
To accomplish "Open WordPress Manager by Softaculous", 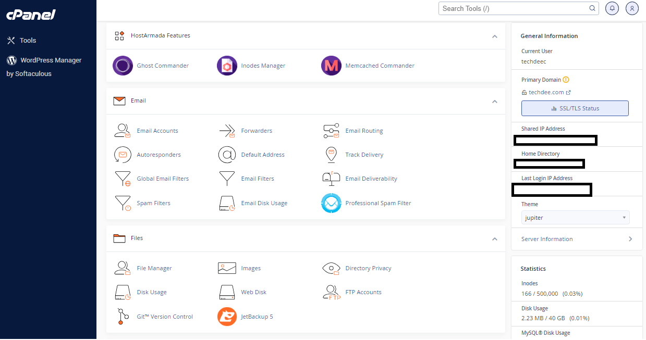I will point(44,67).
